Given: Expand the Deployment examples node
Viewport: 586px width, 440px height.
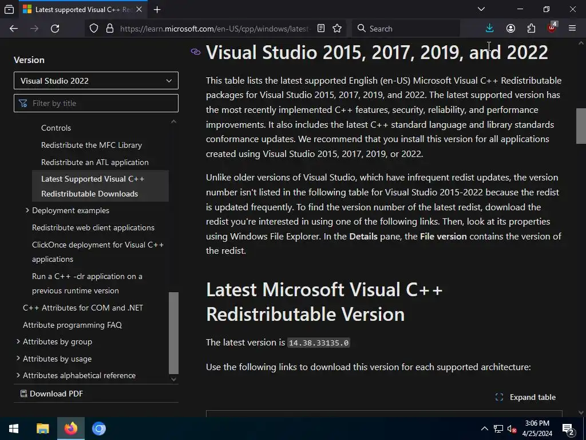Looking at the screenshot, I should pyautogui.click(x=27, y=210).
